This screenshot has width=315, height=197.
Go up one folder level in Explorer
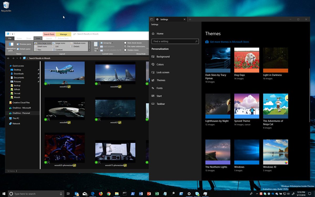(x=20, y=58)
